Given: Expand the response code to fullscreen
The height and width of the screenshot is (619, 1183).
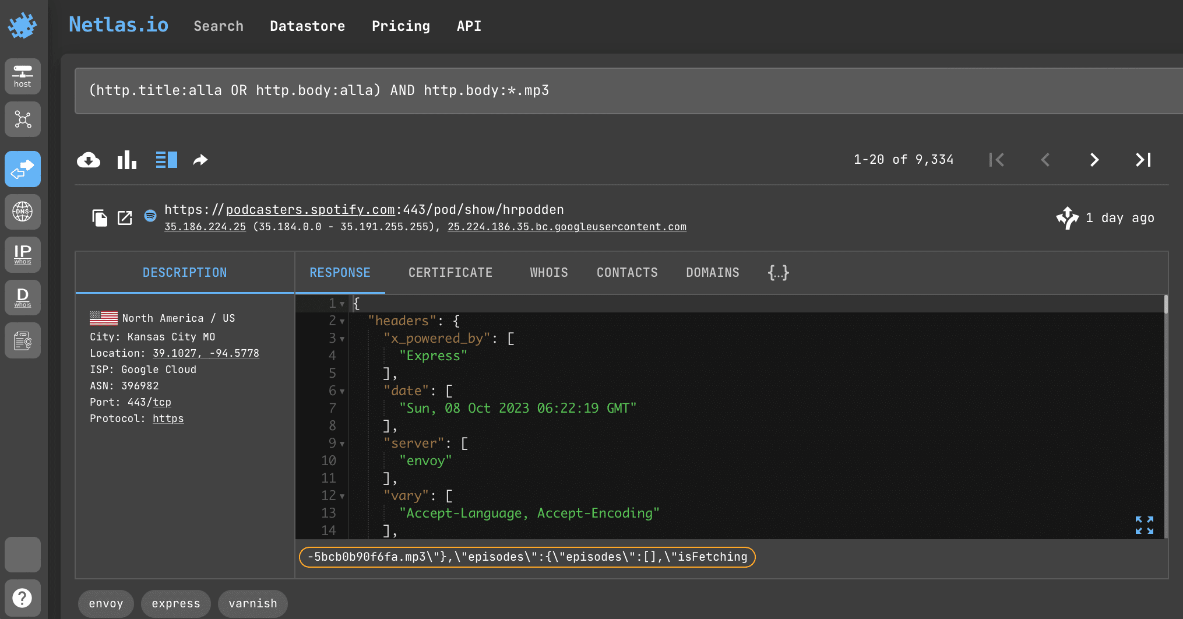Looking at the screenshot, I should click(1144, 525).
